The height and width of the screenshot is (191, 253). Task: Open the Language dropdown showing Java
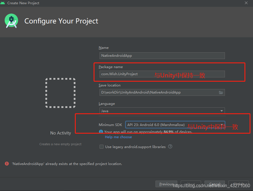click(x=162, y=111)
